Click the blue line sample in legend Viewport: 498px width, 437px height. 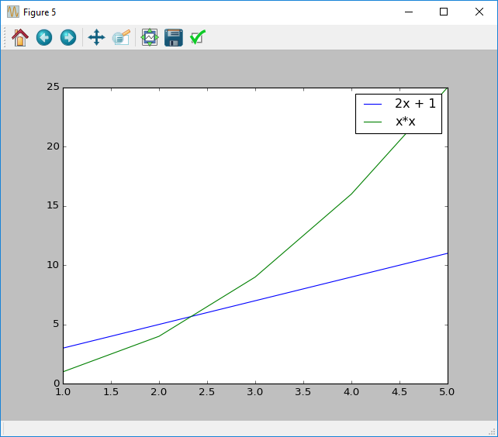373,105
